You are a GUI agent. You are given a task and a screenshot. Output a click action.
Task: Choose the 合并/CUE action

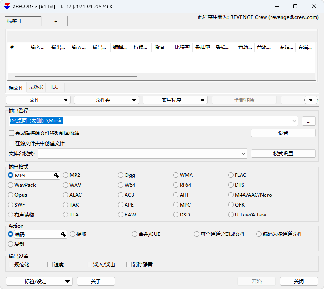(x=146, y=234)
